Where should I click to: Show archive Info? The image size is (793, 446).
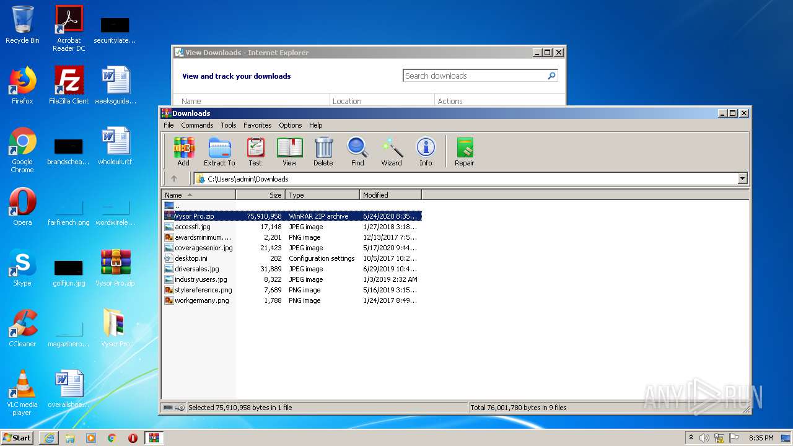[426, 152]
